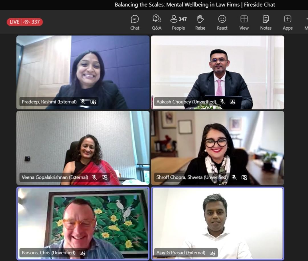308x261 pixels.
Task: Show the People participant list
Action: coord(178,22)
